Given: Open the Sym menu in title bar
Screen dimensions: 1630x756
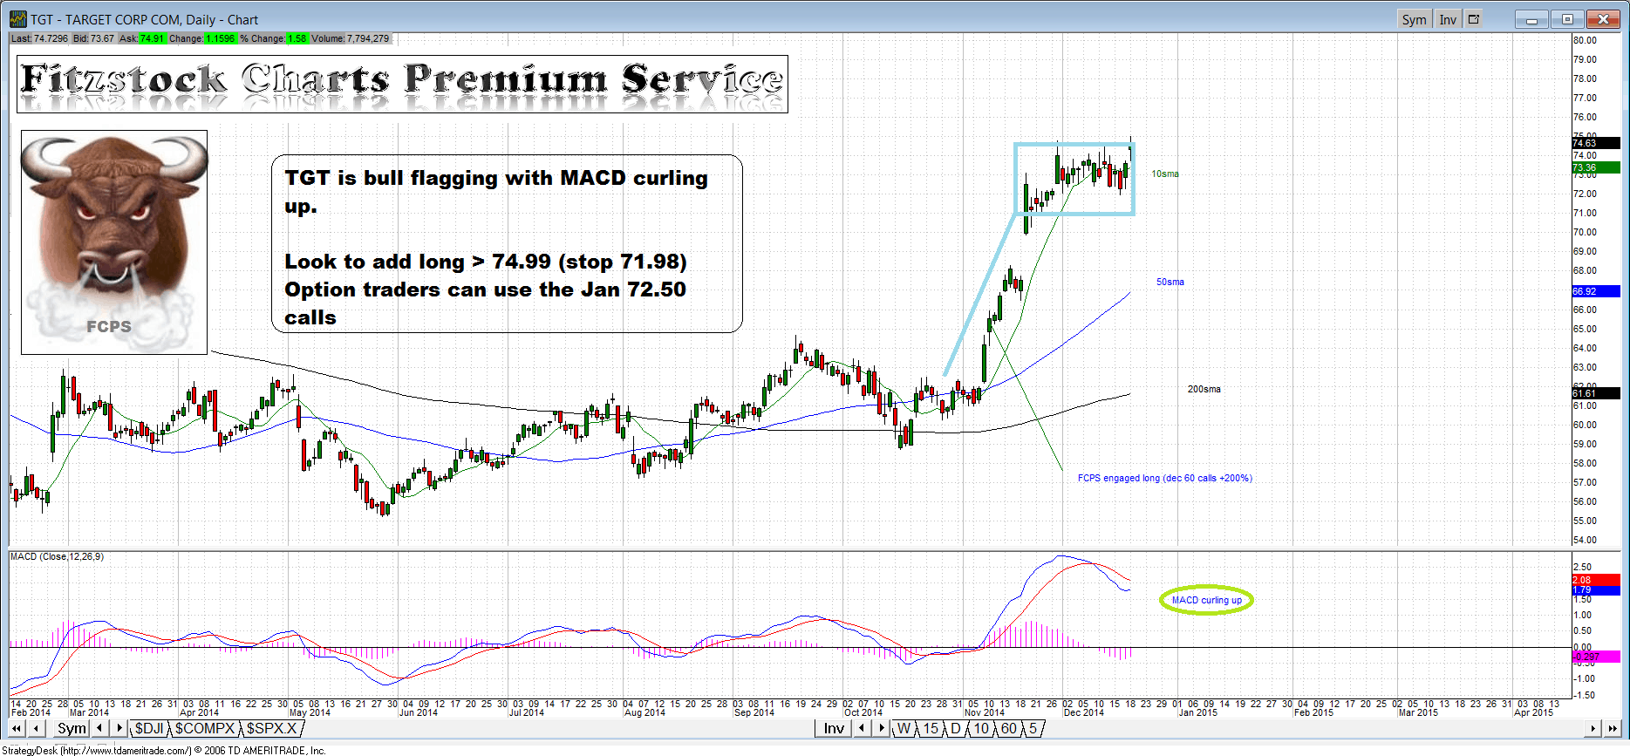Looking at the screenshot, I should (1414, 19).
